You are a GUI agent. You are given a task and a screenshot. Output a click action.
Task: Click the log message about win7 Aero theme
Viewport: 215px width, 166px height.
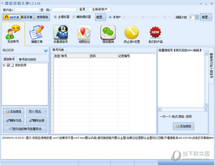click(107, 138)
